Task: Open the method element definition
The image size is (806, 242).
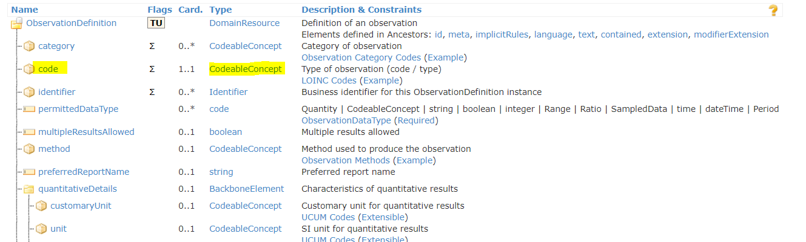Action: (54, 149)
